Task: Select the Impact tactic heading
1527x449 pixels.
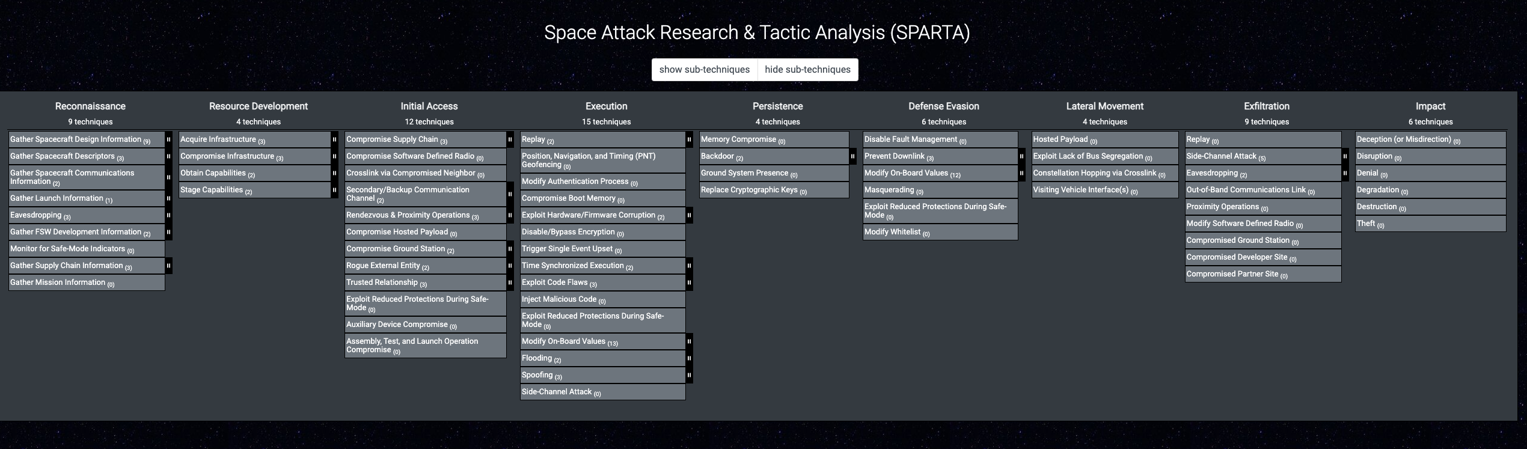Action: point(1430,106)
